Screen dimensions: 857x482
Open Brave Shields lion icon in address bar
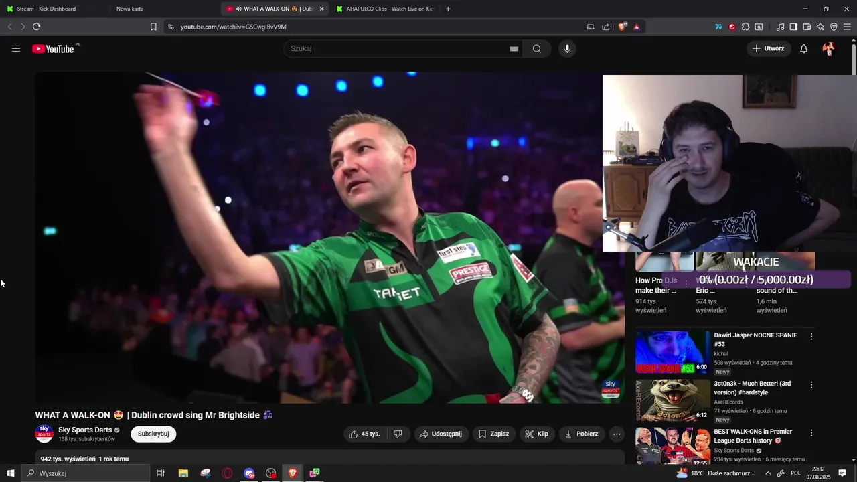coord(623,27)
